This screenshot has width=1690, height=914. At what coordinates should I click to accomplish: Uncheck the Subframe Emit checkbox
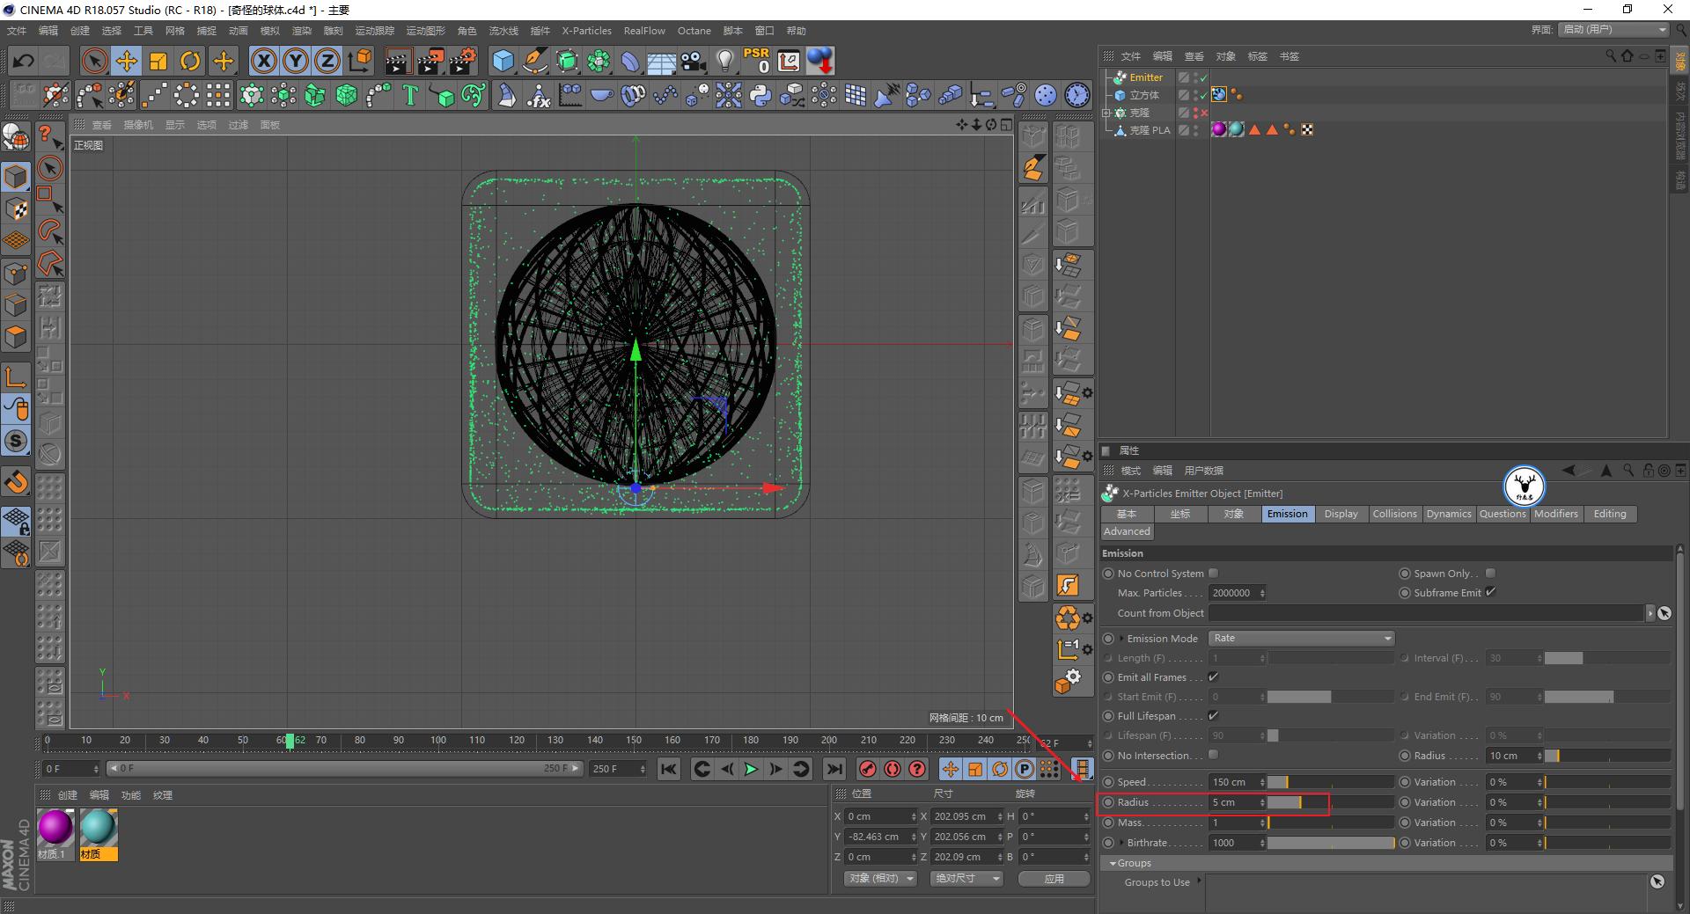click(x=1490, y=592)
